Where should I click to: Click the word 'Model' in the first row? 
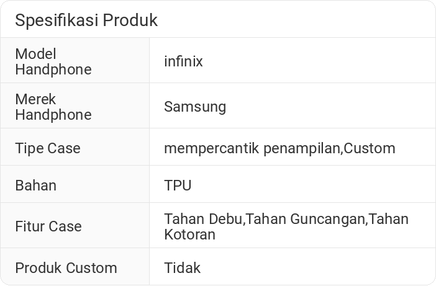pos(35,54)
